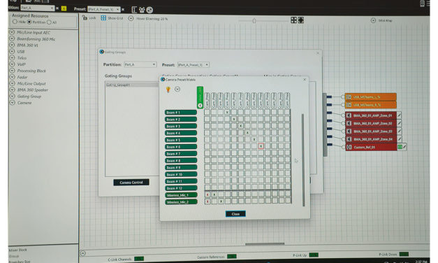Viewport: 438px width, 263px height.
Task: Click the four-squares fit view icon above canvas
Action: pyautogui.click(x=293, y=20)
